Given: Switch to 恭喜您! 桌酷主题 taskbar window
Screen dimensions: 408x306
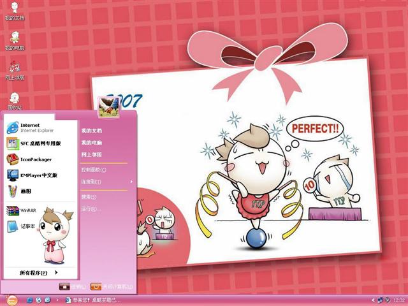Looking at the screenshot, I should 93,300.
